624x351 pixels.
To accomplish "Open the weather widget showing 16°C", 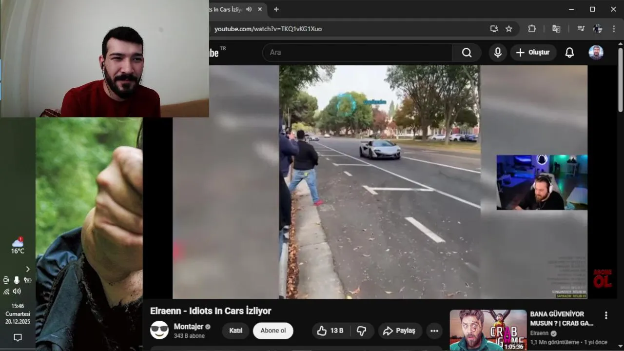I will [x=18, y=246].
